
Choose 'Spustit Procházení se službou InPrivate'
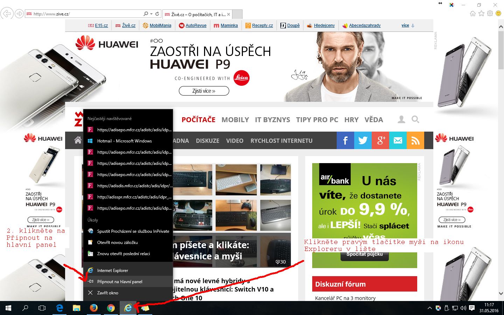[128, 231]
